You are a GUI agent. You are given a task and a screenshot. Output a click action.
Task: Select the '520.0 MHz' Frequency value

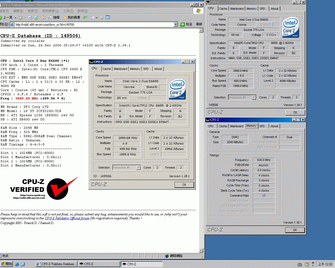[x=264, y=160]
